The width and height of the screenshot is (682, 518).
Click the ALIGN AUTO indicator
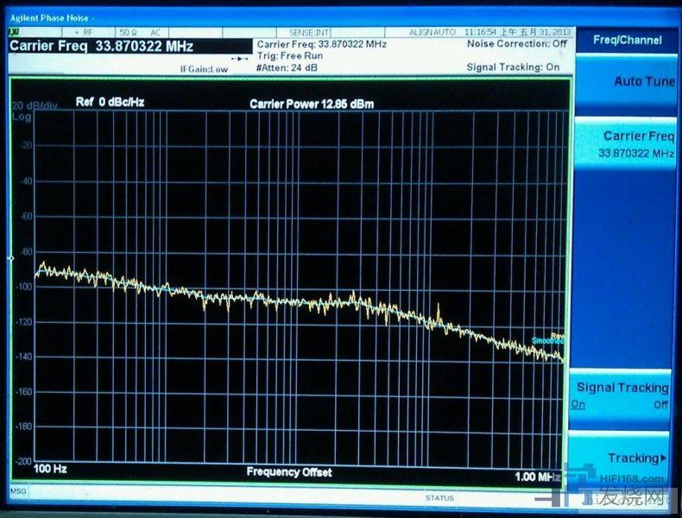pos(432,32)
